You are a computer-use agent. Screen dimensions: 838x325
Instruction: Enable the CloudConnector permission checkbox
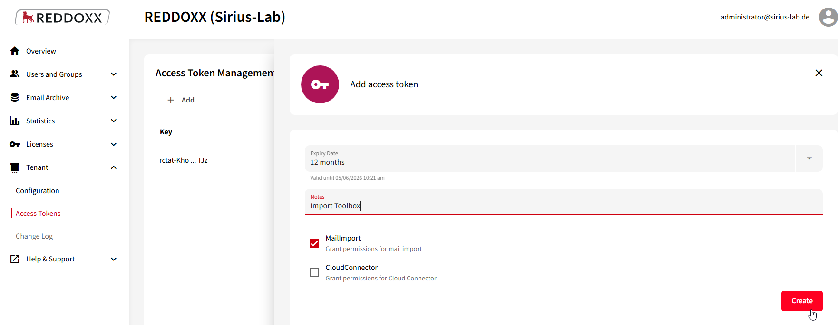[314, 272]
